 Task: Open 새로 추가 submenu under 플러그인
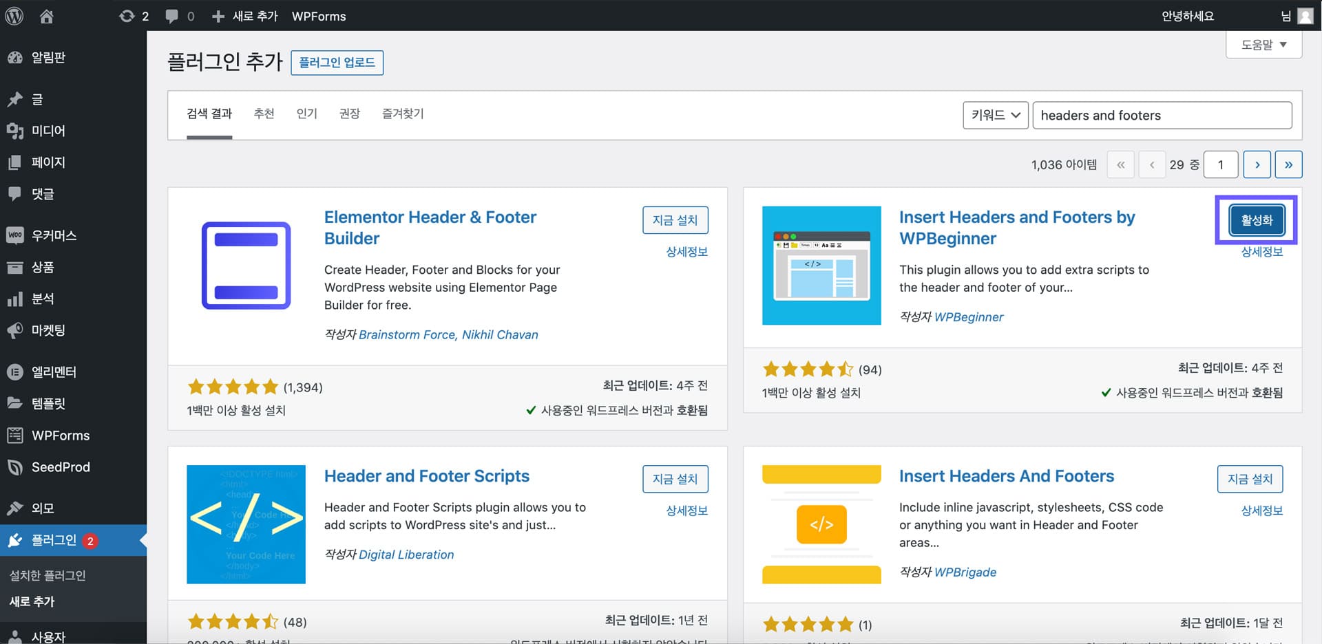pyautogui.click(x=32, y=601)
